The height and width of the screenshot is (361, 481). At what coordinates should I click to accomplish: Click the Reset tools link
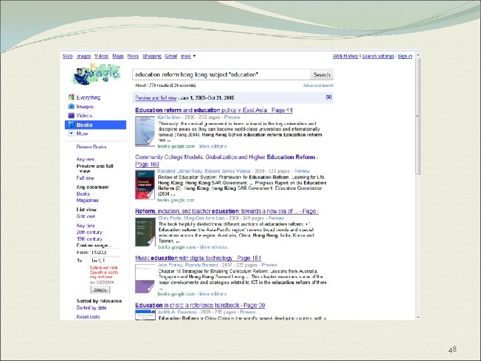[x=88, y=317]
